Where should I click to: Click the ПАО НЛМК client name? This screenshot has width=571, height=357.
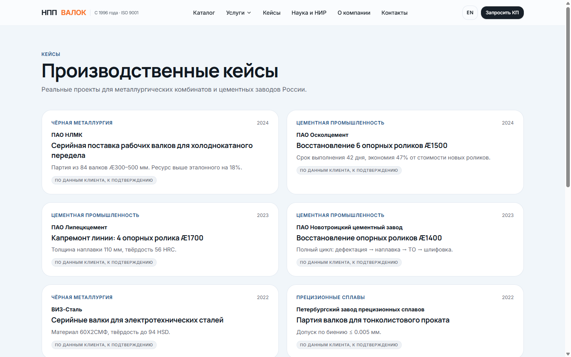tap(67, 135)
